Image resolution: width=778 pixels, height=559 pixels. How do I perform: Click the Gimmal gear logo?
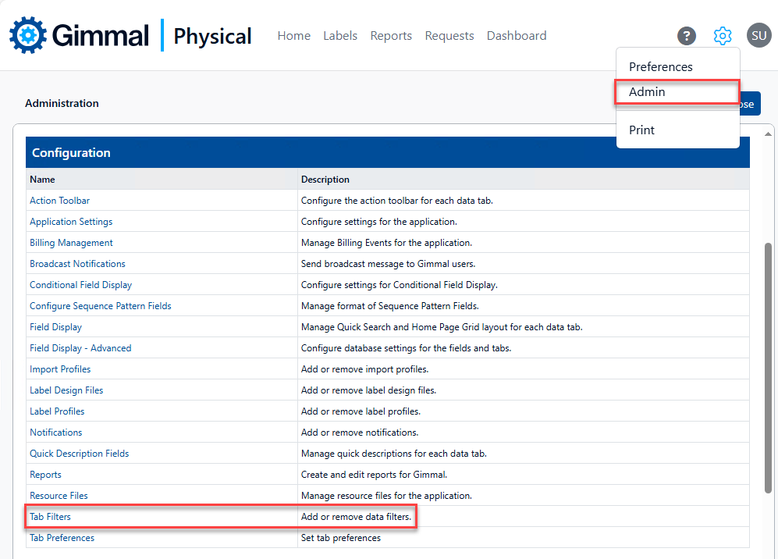pos(28,35)
